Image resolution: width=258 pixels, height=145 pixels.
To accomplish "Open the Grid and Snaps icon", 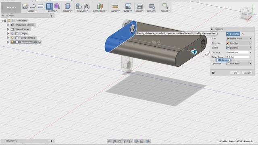I will [x=141, y=141].
